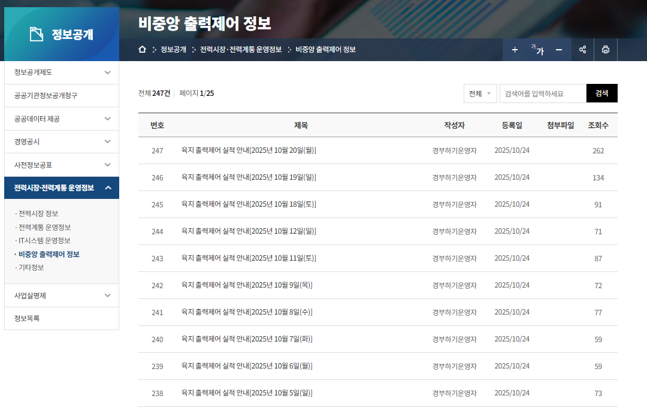Click the 검색 search button
Viewport: 647px width, 414px height.
tap(601, 93)
